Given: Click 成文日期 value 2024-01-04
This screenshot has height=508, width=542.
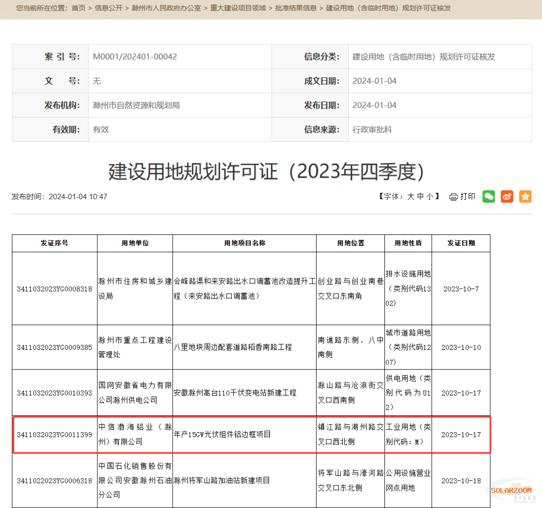Looking at the screenshot, I should [x=374, y=81].
